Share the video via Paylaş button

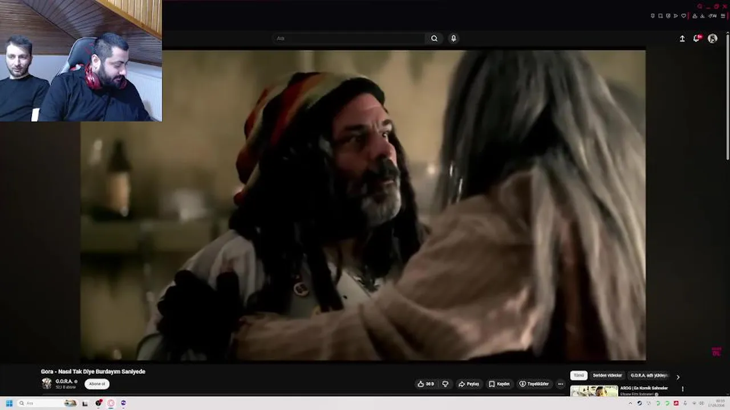[469, 384]
